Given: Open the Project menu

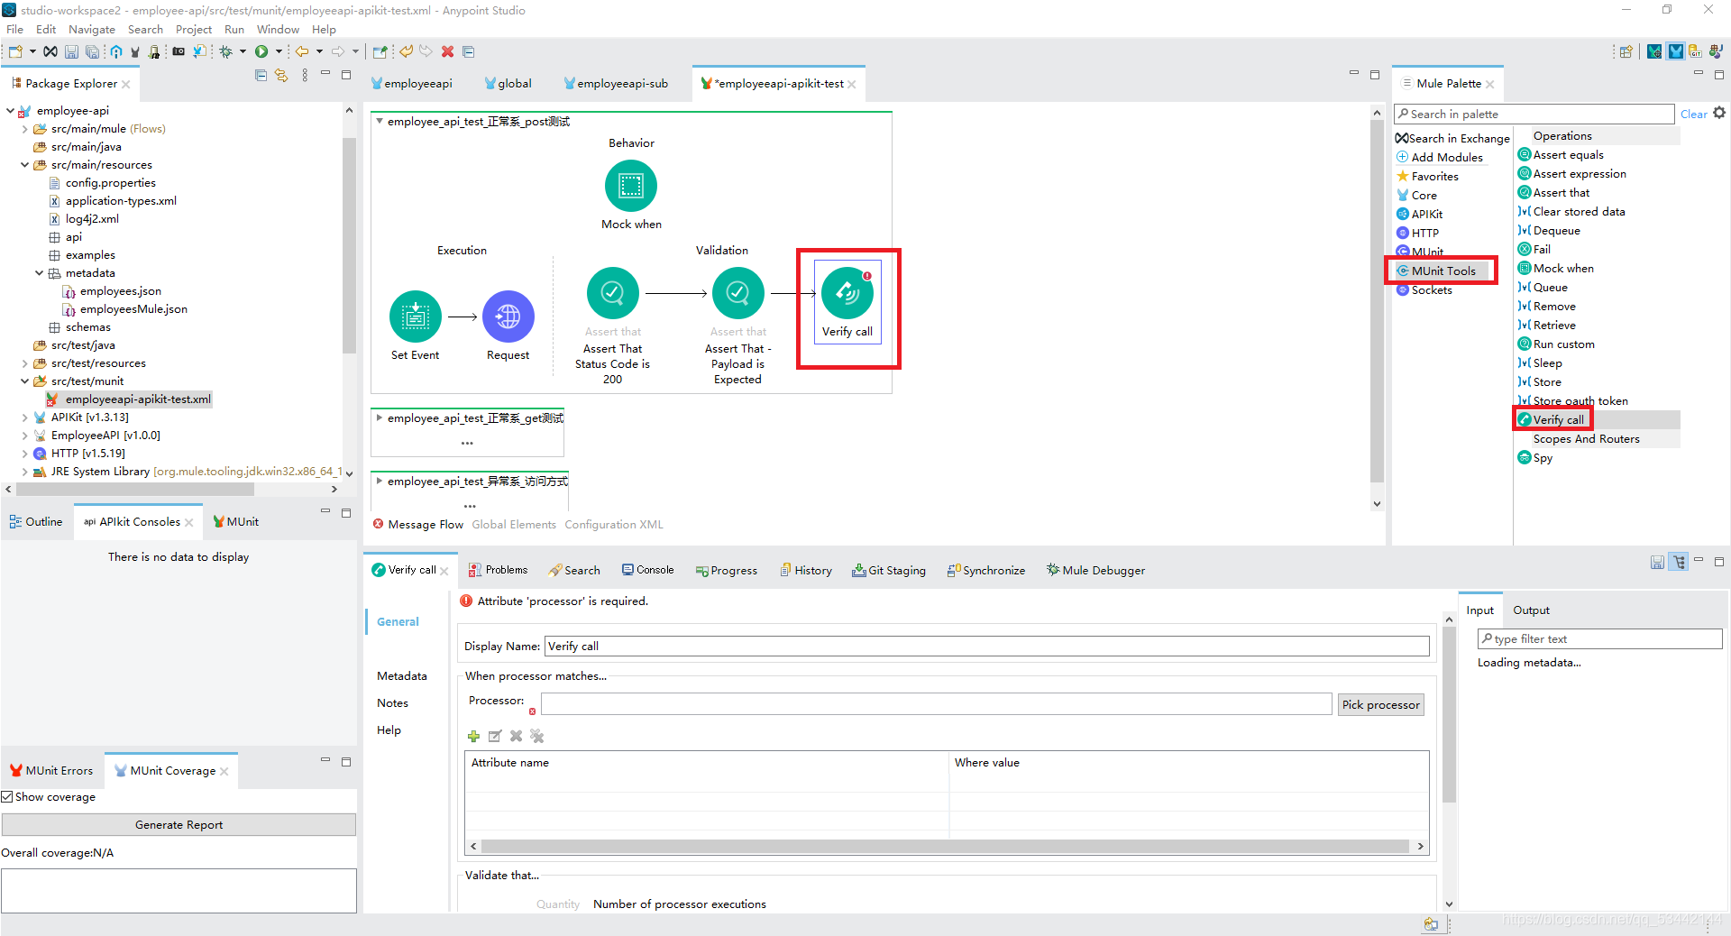Looking at the screenshot, I should pos(194,29).
